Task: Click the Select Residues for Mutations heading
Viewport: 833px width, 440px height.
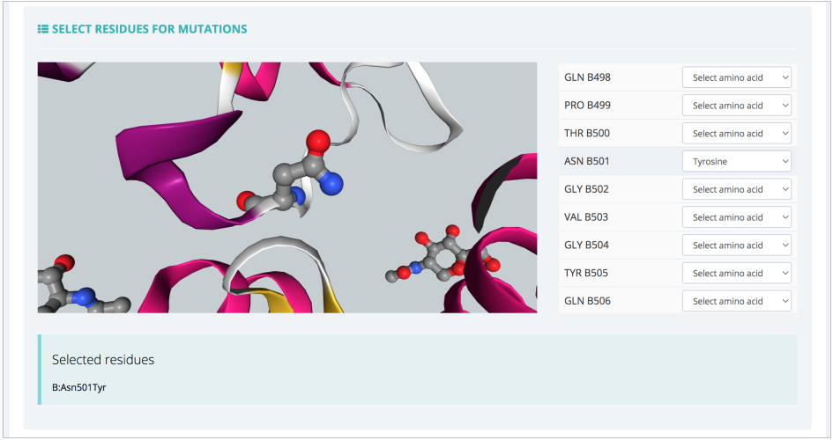Action: pos(149,29)
